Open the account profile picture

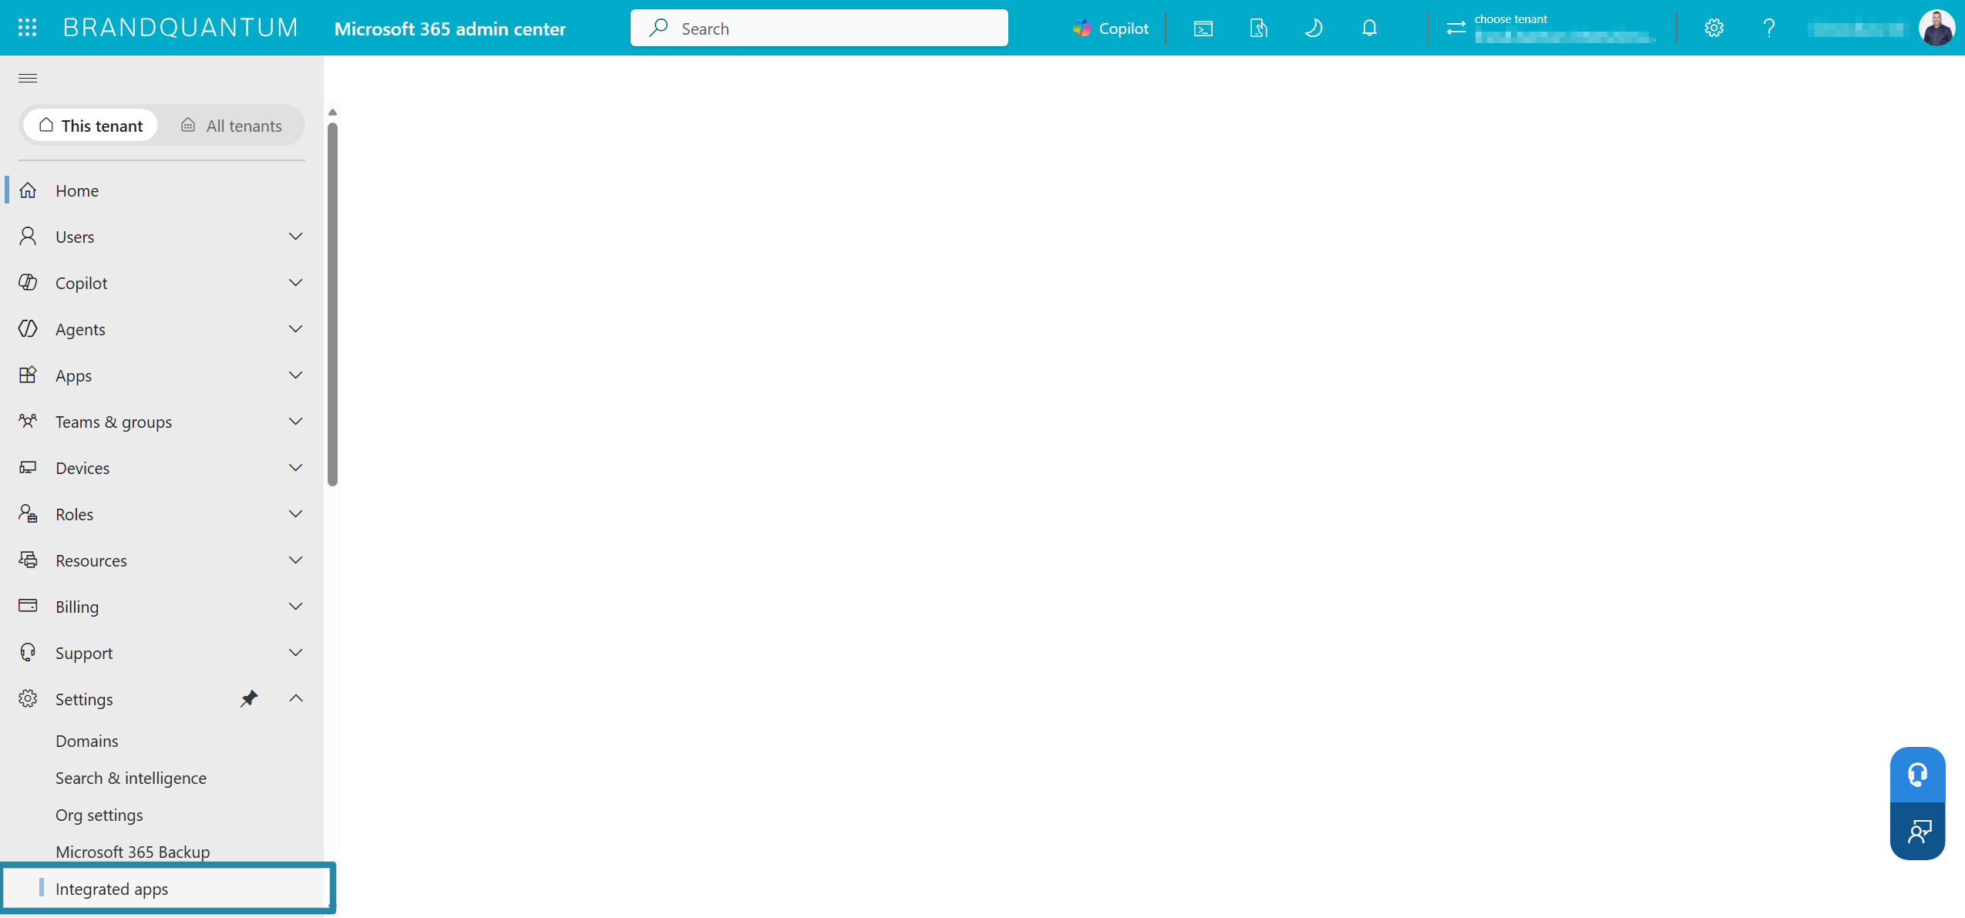tap(1936, 28)
